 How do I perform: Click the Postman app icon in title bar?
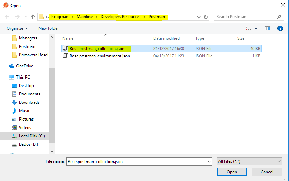[x=6, y=5]
